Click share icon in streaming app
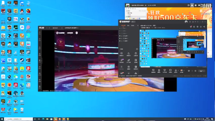This screenshot has width=215, height=121. coord(204,27)
